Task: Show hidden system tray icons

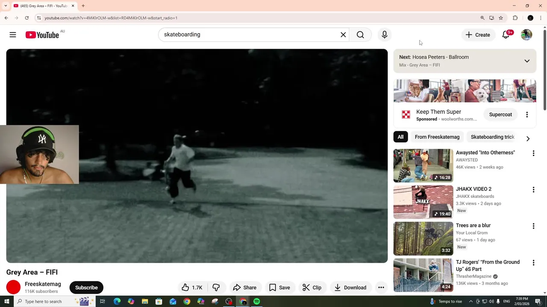Action: (x=471, y=301)
